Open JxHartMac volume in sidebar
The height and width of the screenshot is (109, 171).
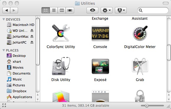point(18,37)
